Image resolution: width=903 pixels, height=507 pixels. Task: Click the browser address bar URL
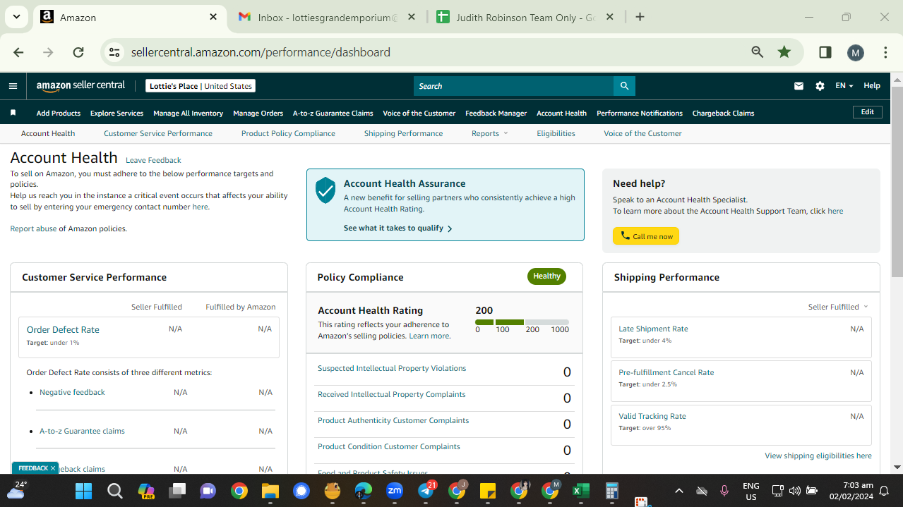click(x=261, y=52)
